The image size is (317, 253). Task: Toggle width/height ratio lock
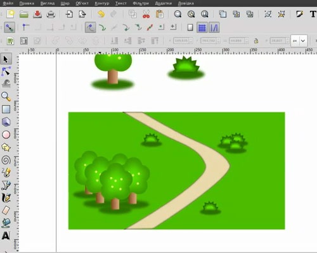click(x=256, y=40)
